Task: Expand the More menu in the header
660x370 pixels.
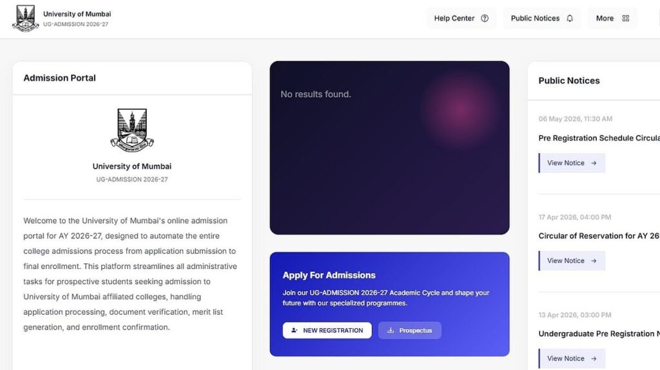Action: coord(612,19)
